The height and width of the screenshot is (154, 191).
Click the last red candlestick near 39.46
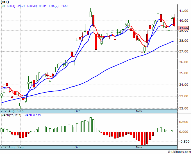click(174, 22)
